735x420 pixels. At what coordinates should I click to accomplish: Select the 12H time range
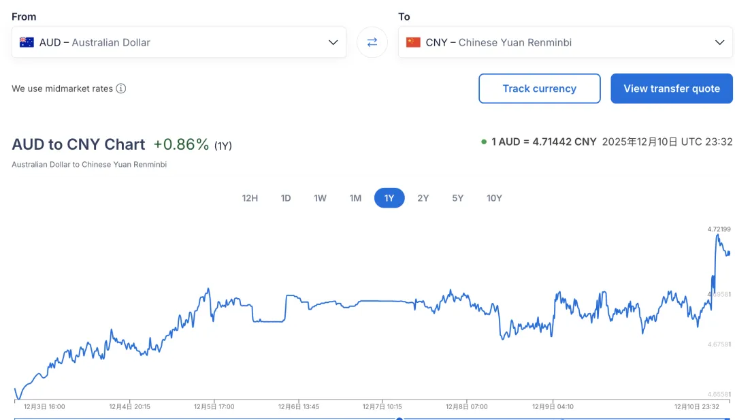coord(250,198)
